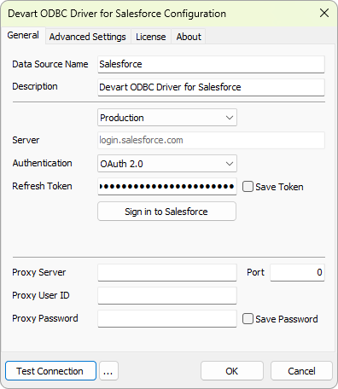
Task: Click the Test Connection button
Action: [x=50, y=371]
